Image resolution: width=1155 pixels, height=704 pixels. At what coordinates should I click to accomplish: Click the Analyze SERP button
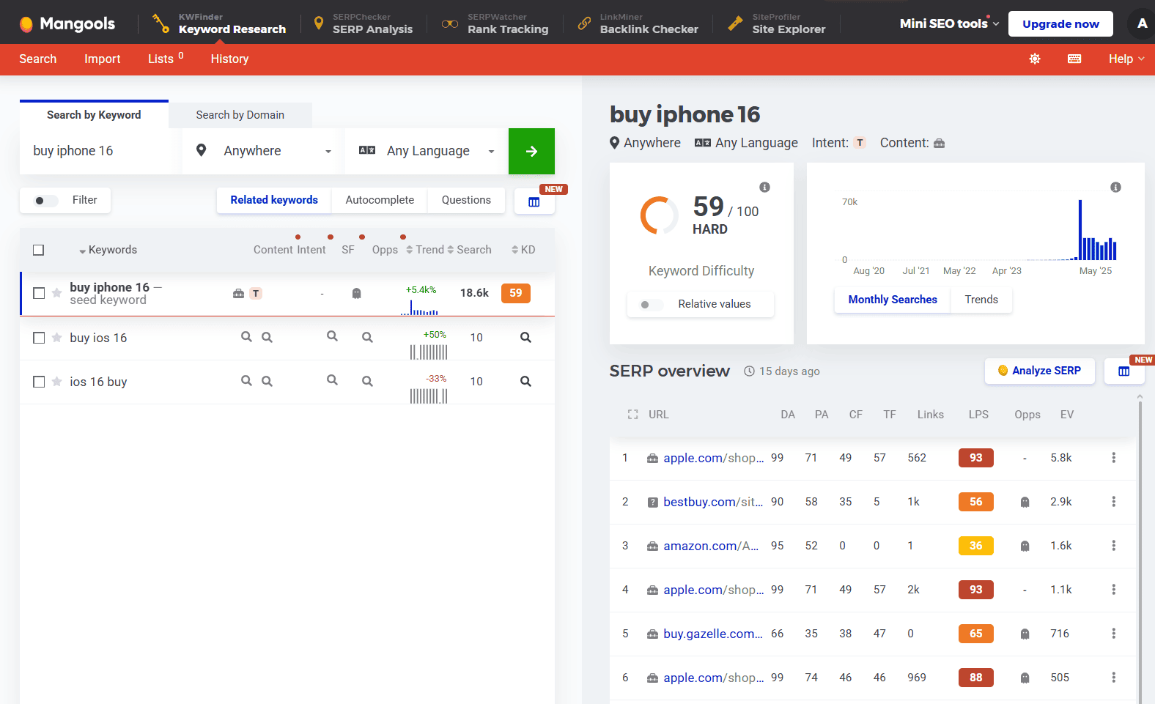coord(1038,371)
